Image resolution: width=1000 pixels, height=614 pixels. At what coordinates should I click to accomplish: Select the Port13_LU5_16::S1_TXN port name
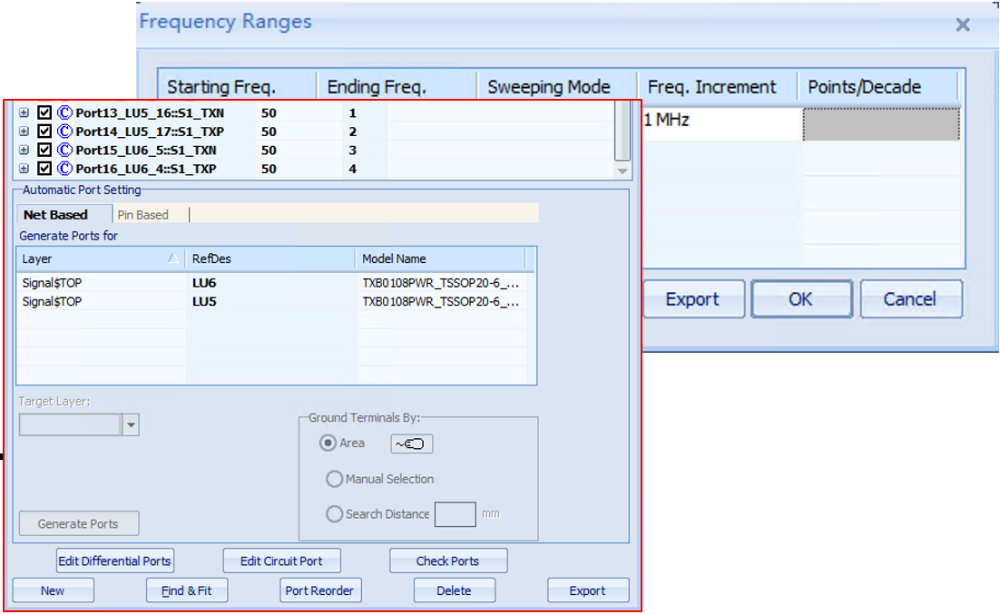[150, 112]
